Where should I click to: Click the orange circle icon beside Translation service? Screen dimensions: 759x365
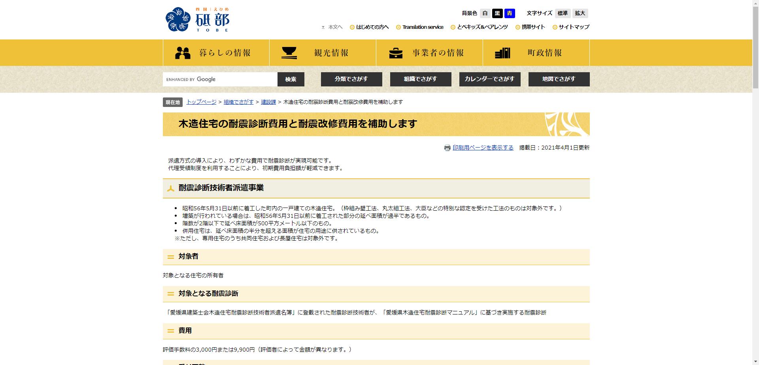tap(398, 27)
